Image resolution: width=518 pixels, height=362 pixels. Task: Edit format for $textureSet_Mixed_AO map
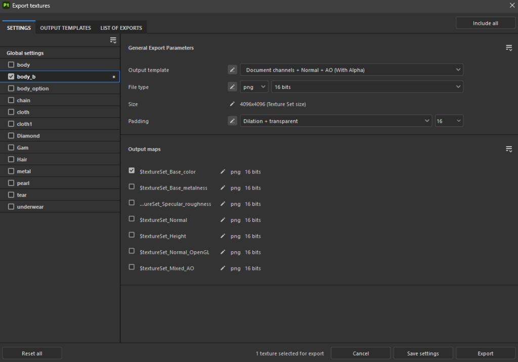point(223,268)
